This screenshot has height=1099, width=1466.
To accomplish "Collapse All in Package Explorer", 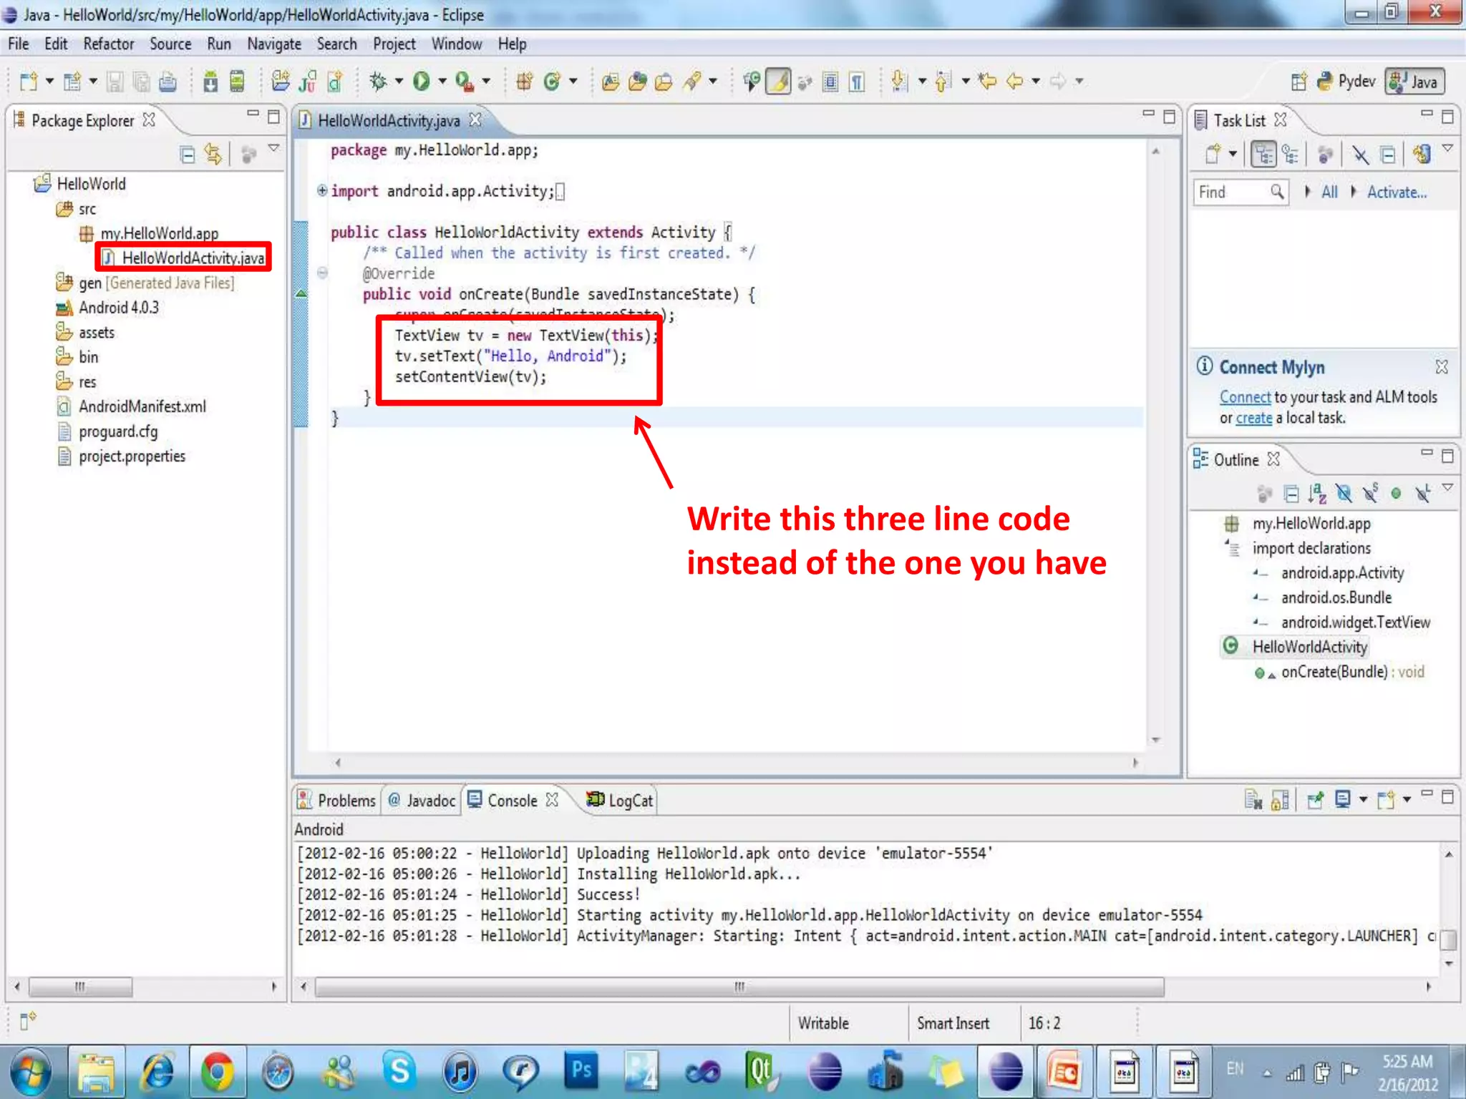I will pos(188,154).
